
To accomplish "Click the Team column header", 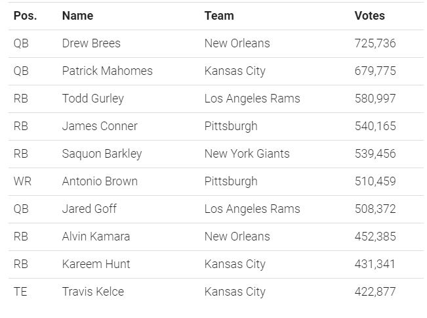I will point(219,16).
